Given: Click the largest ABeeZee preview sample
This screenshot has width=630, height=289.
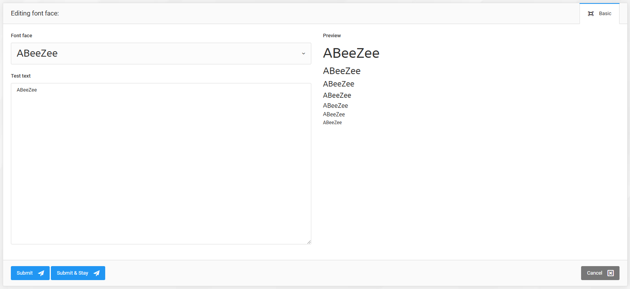Looking at the screenshot, I should pyautogui.click(x=351, y=53).
